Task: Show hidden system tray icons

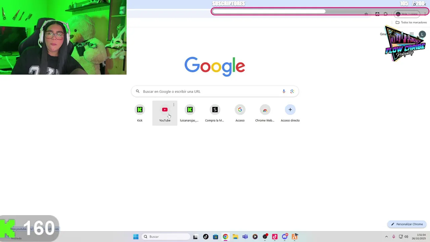Action: [386, 237]
